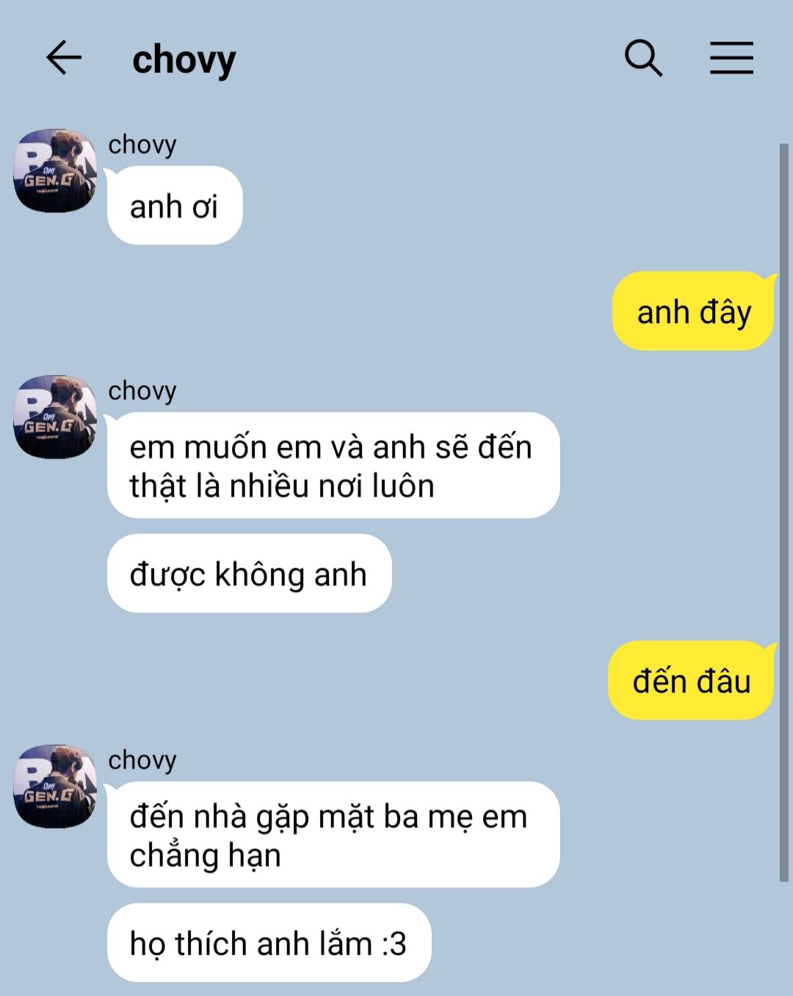Tap chovy's avatar beside 'em muốn em' message
The image size is (793, 996).
point(55,416)
